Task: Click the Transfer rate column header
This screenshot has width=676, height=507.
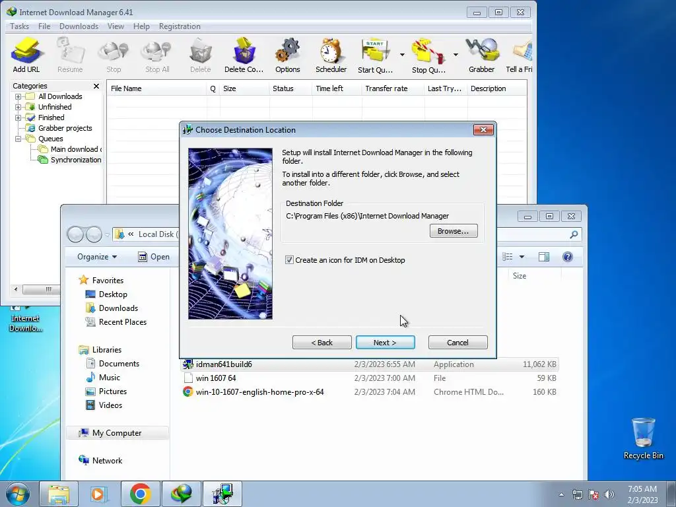Action: point(393,88)
